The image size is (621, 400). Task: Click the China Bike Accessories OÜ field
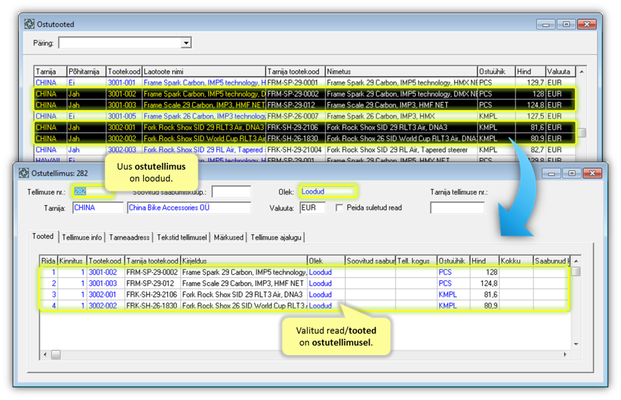189,208
